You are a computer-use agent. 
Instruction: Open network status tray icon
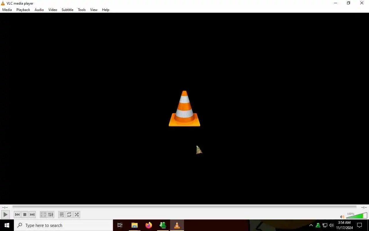coord(325,225)
